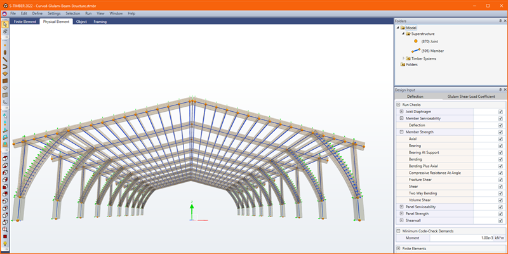Open the Run menu
The width and height of the screenshot is (508, 254).
coord(88,13)
